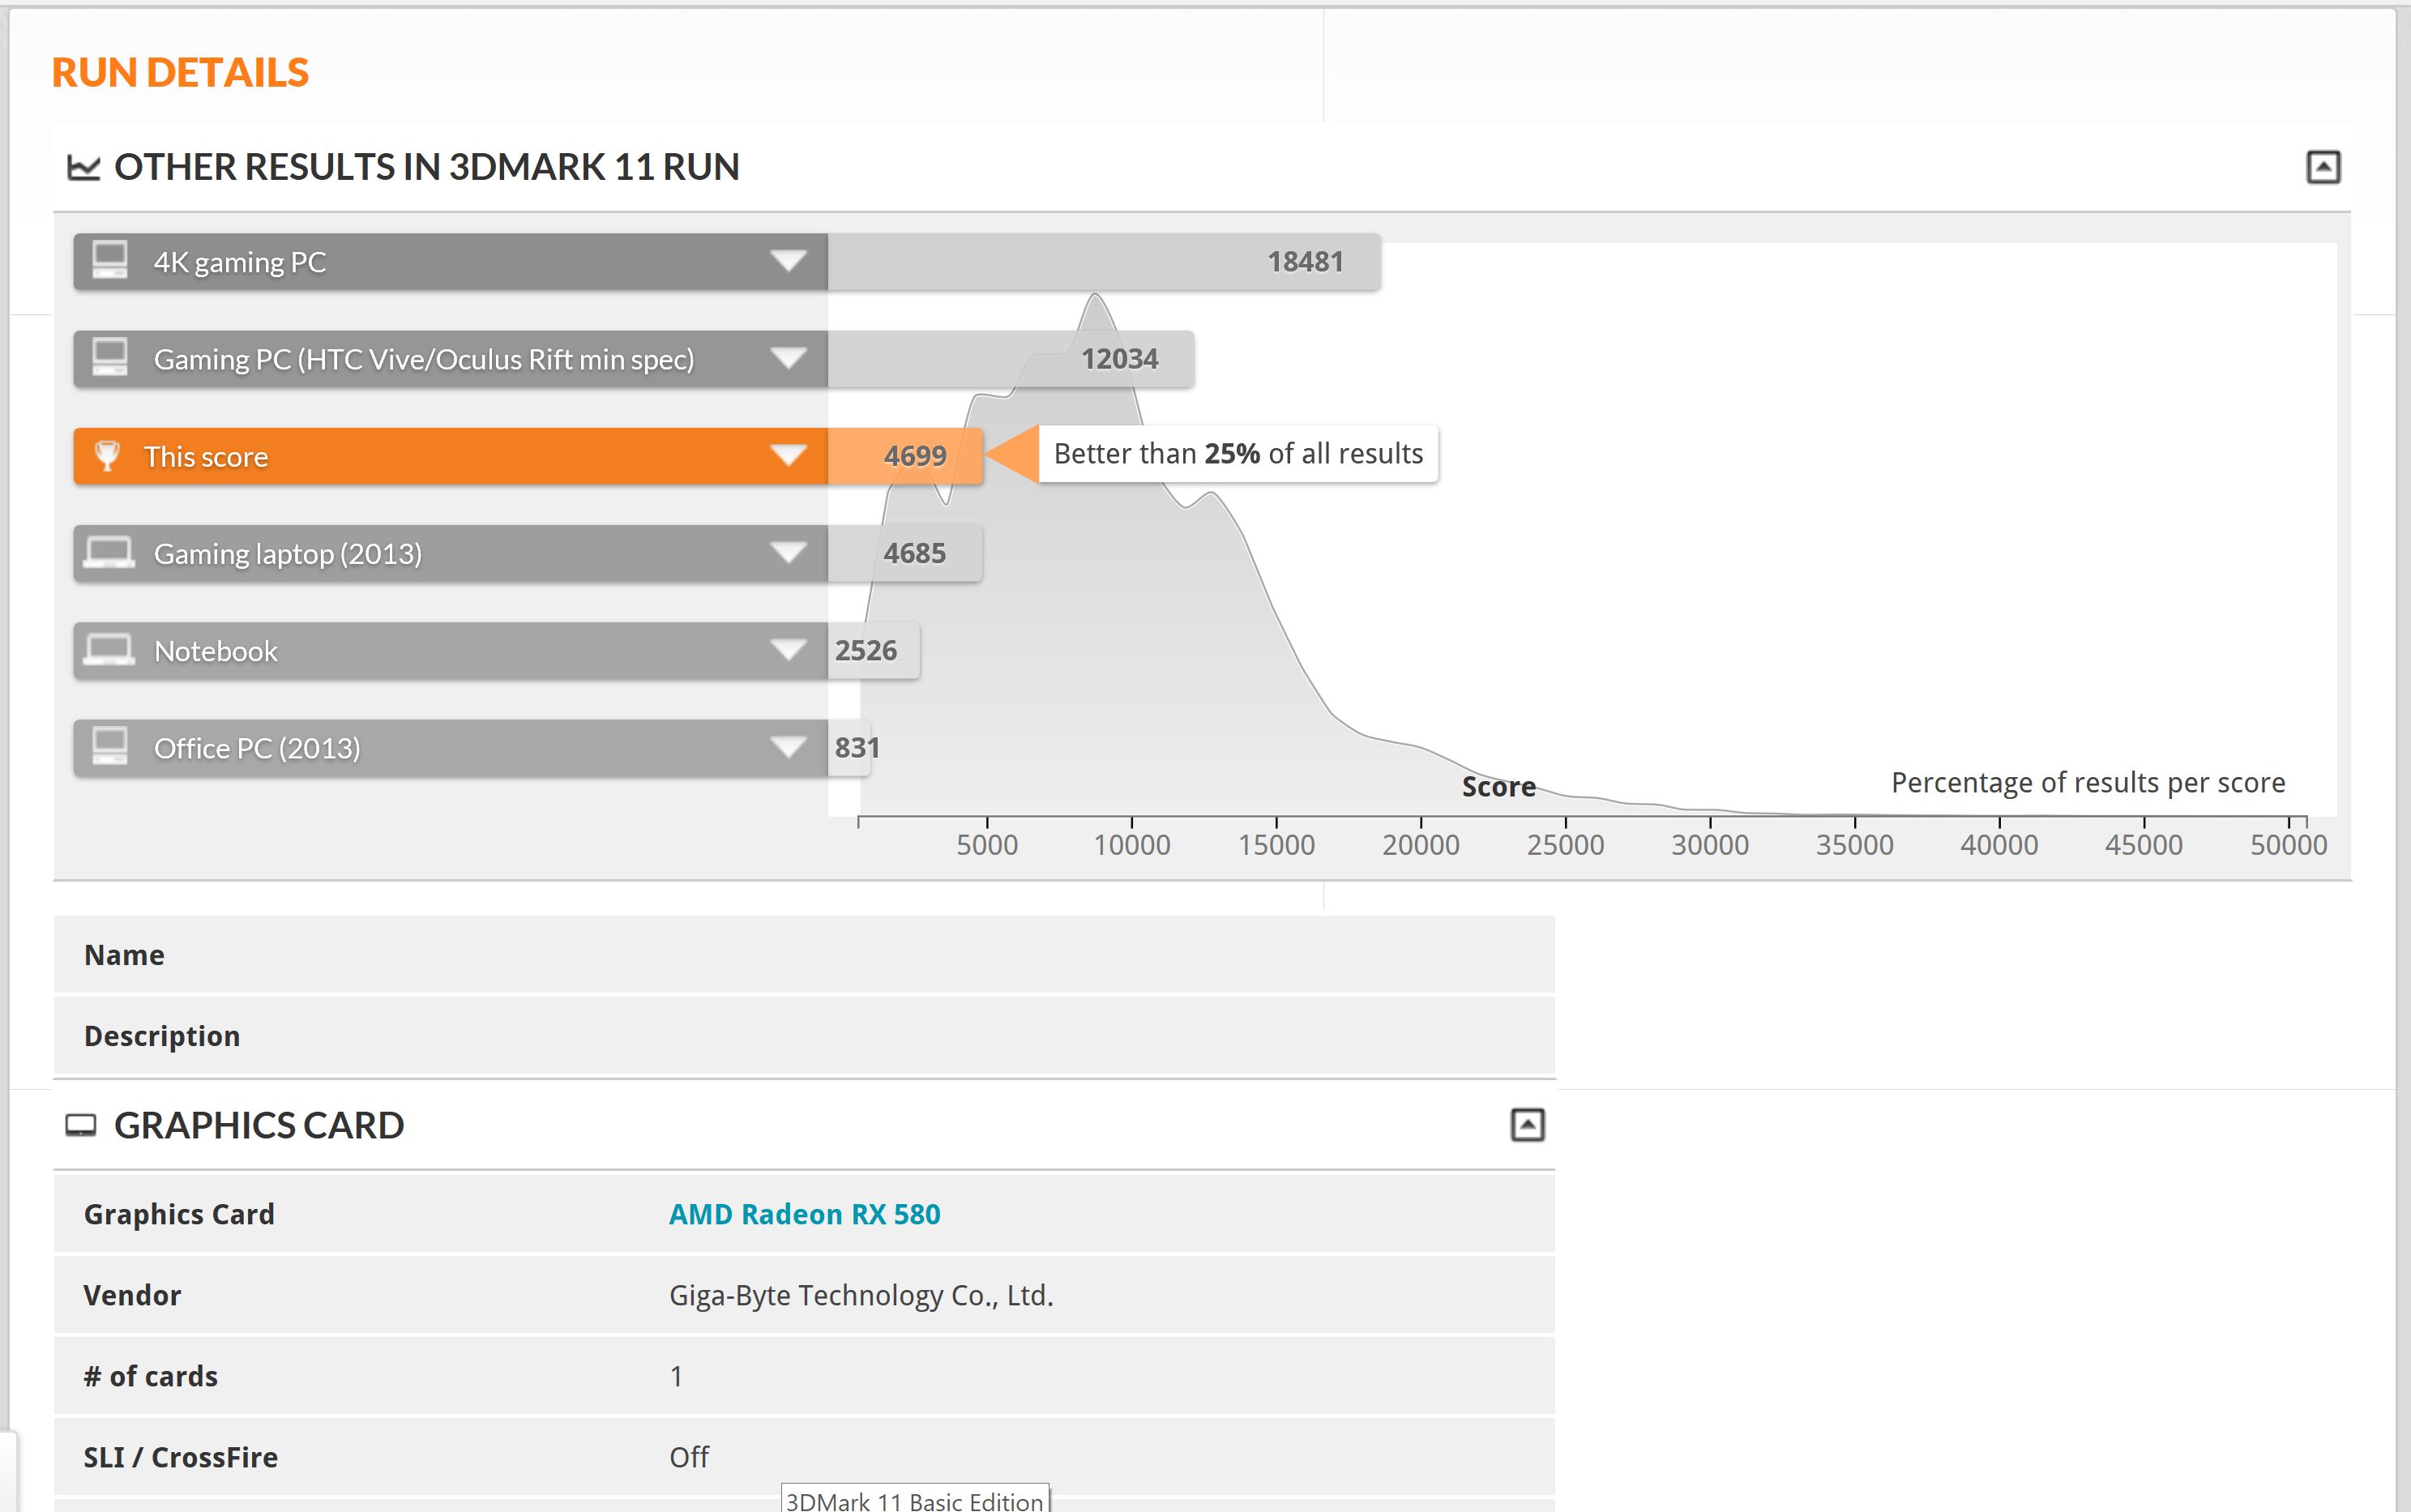Click the SLI / CrossFire row label
This screenshot has width=2411, height=1512.
pyautogui.click(x=181, y=1457)
